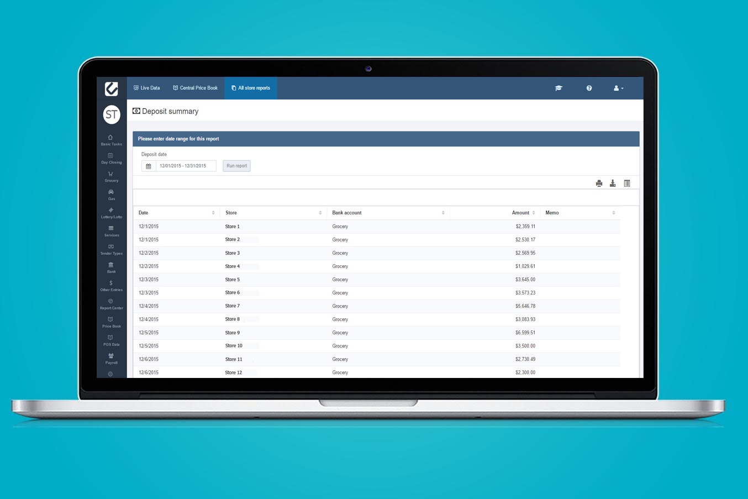Open Basic Tasks in the sidebar
748x499 pixels.
111,140
